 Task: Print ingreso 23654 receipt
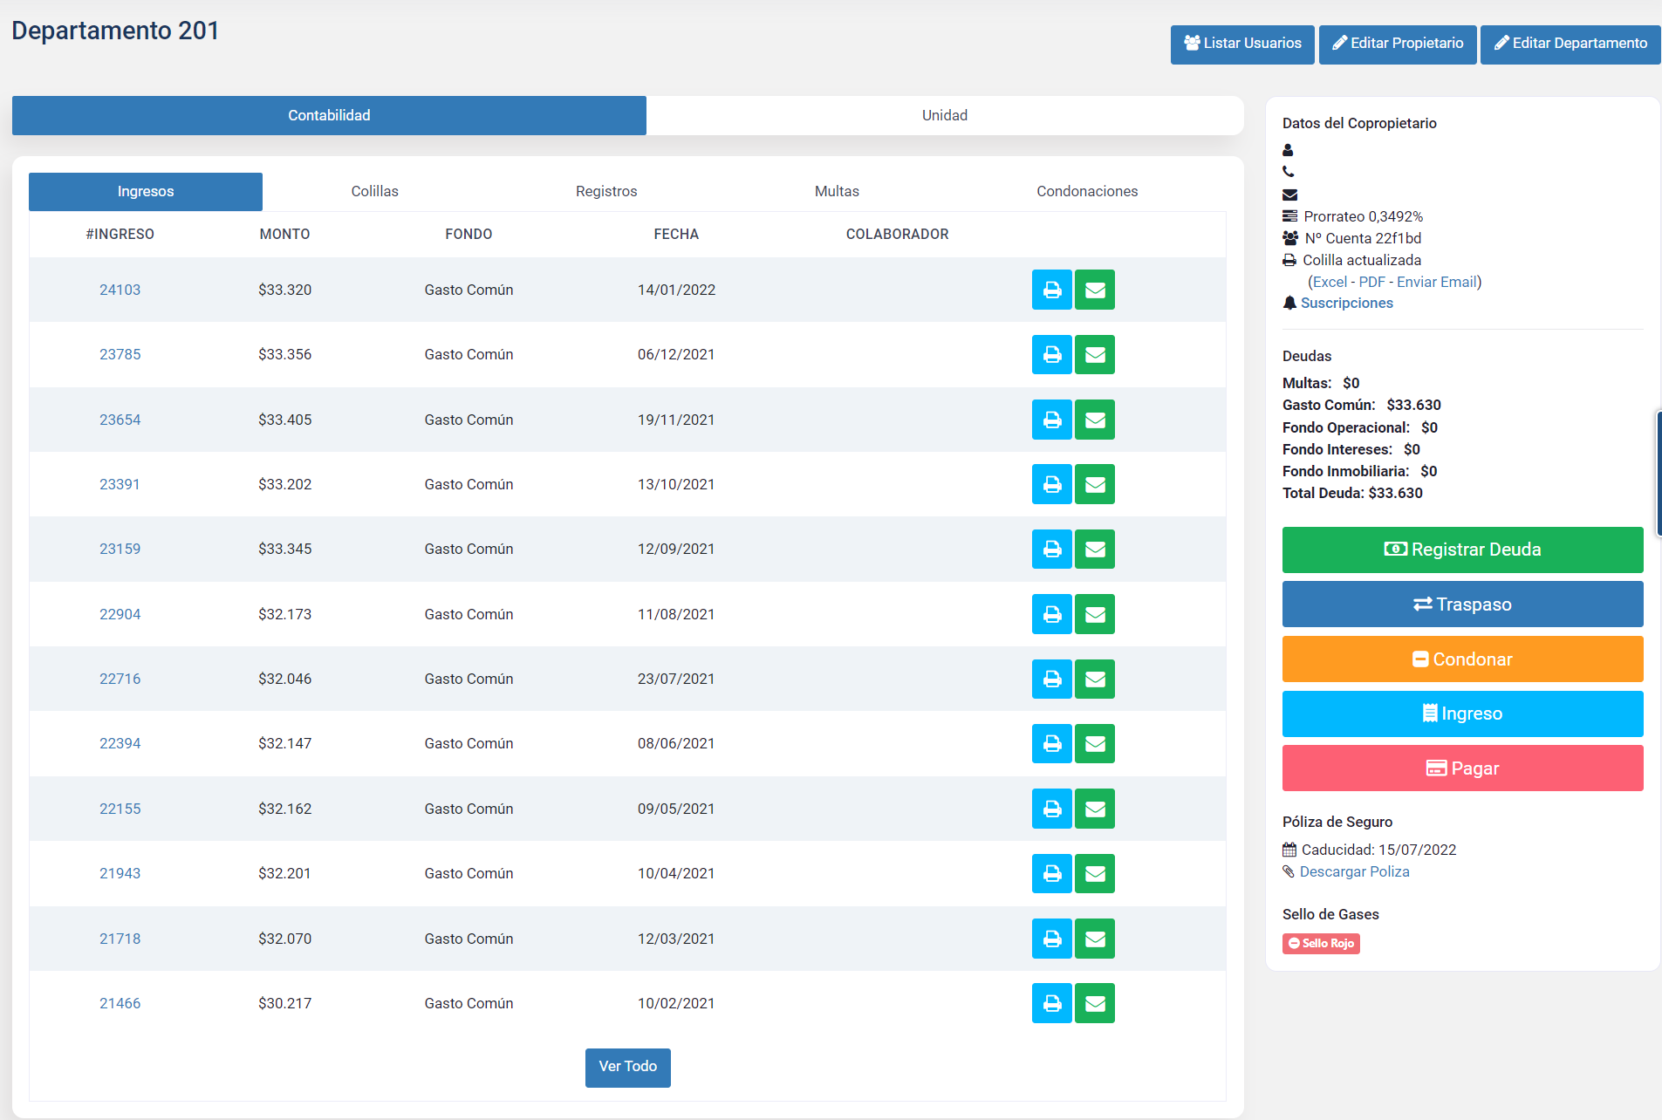pyautogui.click(x=1051, y=420)
